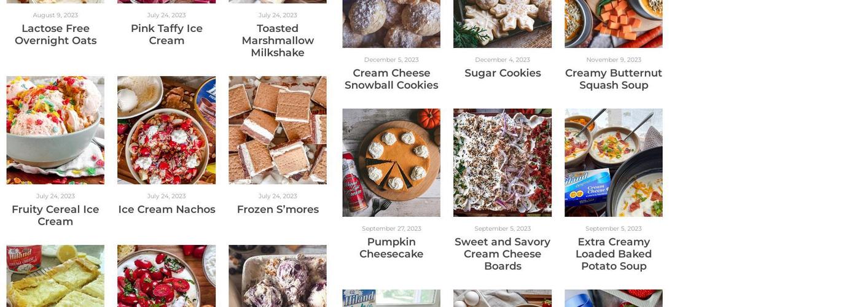Select the Fruity Cereal Ice Cream photo
The image size is (860, 307).
[55, 130]
